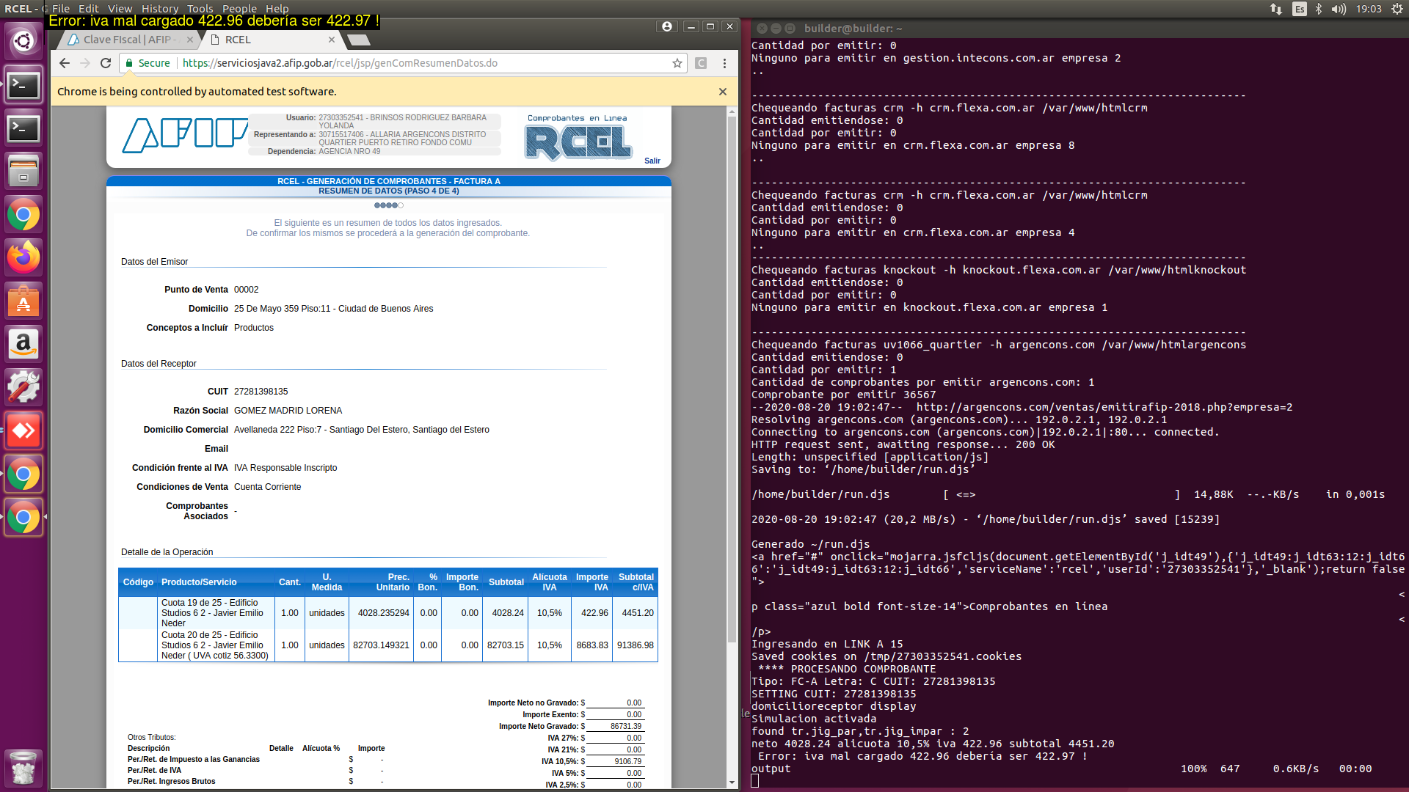This screenshot has height=792, width=1409.
Task: Launch Firefox from the dock
Action: 23,257
